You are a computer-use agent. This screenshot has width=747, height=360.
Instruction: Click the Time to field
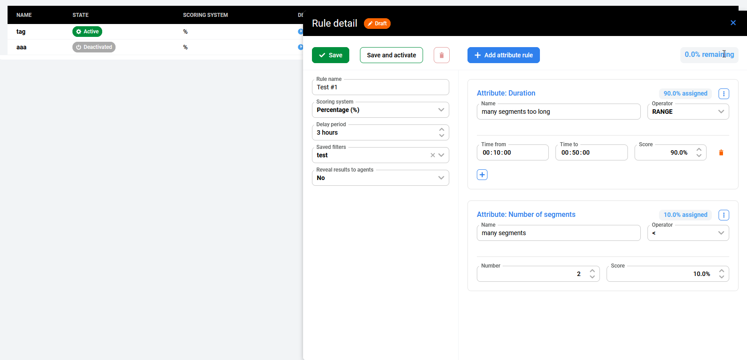tap(591, 152)
